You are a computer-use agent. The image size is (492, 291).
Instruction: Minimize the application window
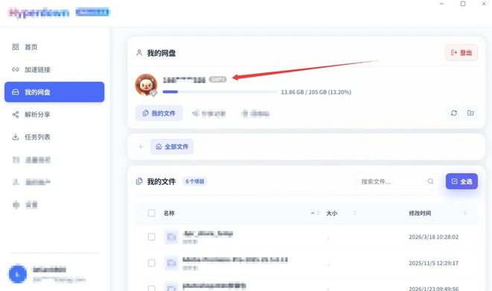[x=442, y=4]
